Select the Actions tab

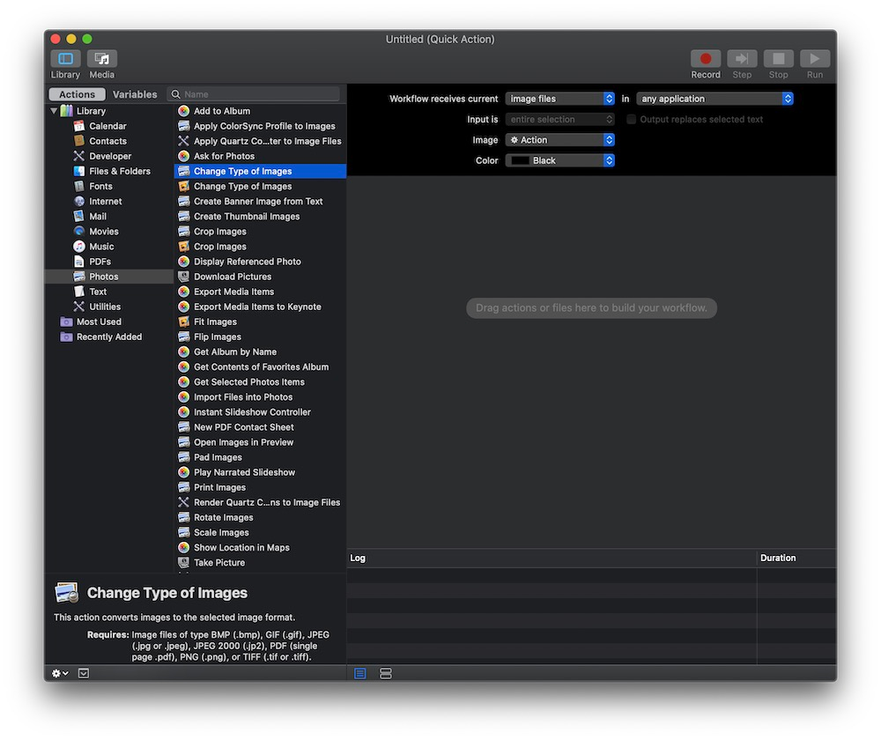[77, 94]
